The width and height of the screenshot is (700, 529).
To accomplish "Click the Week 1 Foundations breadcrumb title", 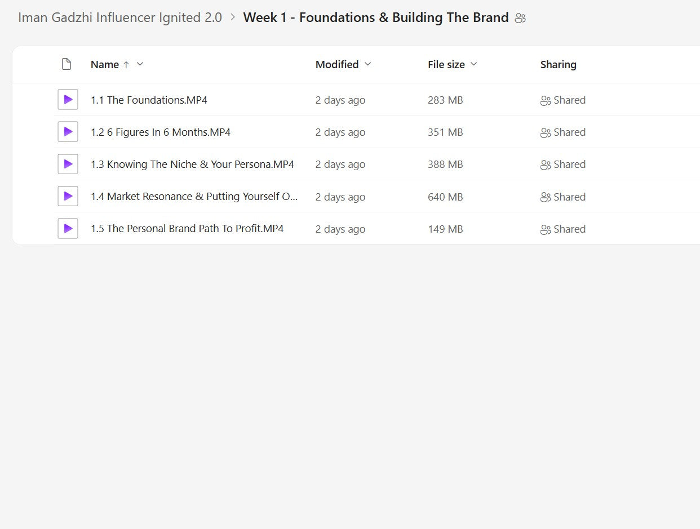I will [x=376, y=17].
